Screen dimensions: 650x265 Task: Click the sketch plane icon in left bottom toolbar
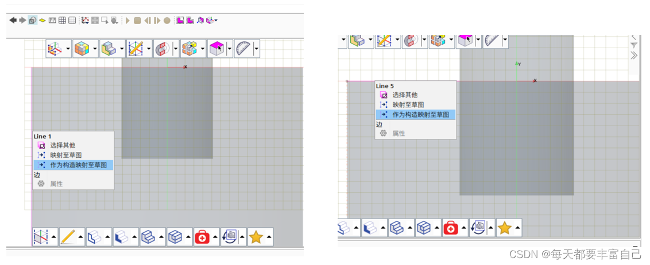click(40, 237)
